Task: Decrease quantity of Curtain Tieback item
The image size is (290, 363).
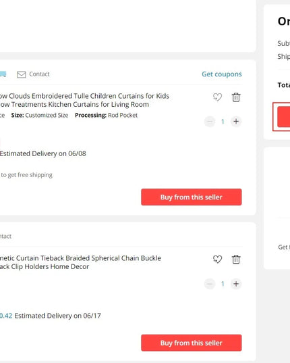Action: [210, 284]
